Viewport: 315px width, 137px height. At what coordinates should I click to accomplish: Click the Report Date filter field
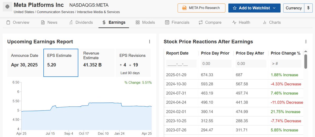(181, 64)
